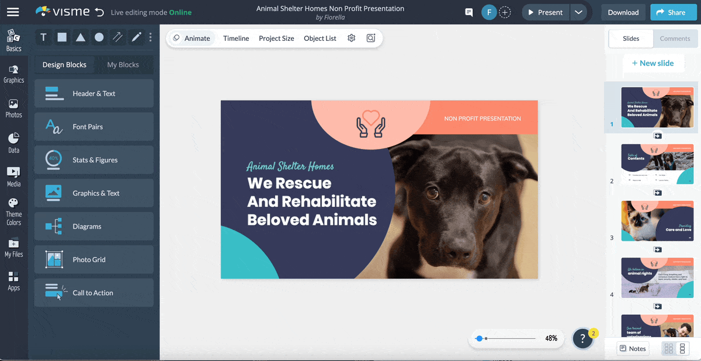The height and width of the screenshot is (361, 701).
Task: Open the Present button dropdown chevron
Action: pyautogui.click(x=579, y=12)
